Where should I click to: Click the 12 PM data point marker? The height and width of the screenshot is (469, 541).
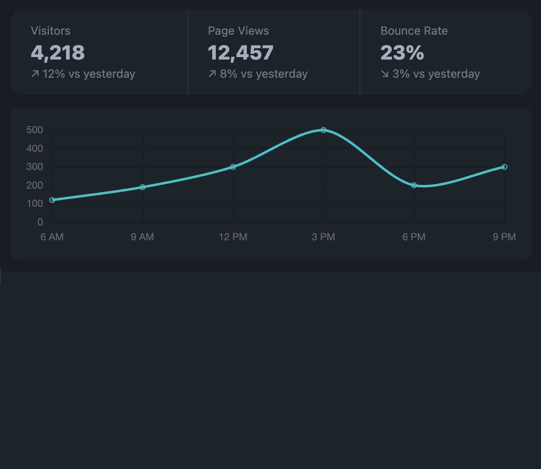(233, 167)
